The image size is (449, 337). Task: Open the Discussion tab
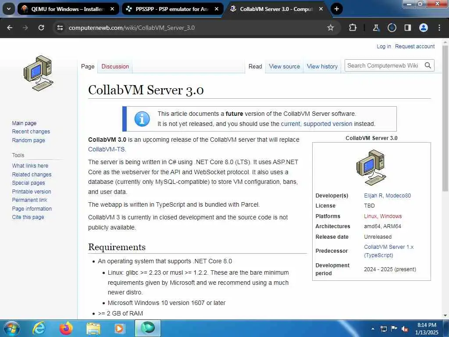pos(115,67)
